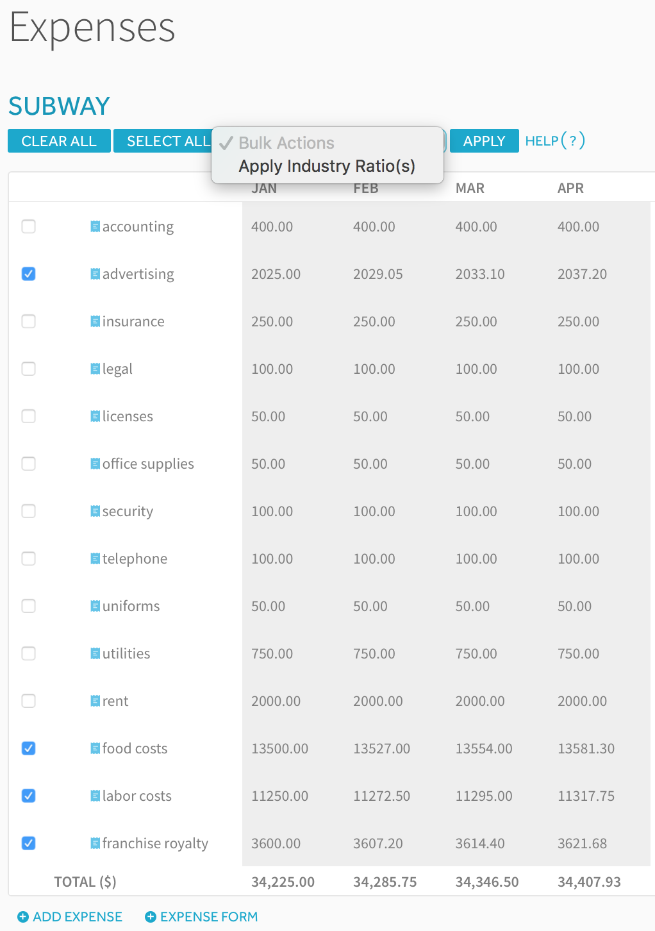
Task: Deselect the franchise royalty checkbox
Action: 29,843
